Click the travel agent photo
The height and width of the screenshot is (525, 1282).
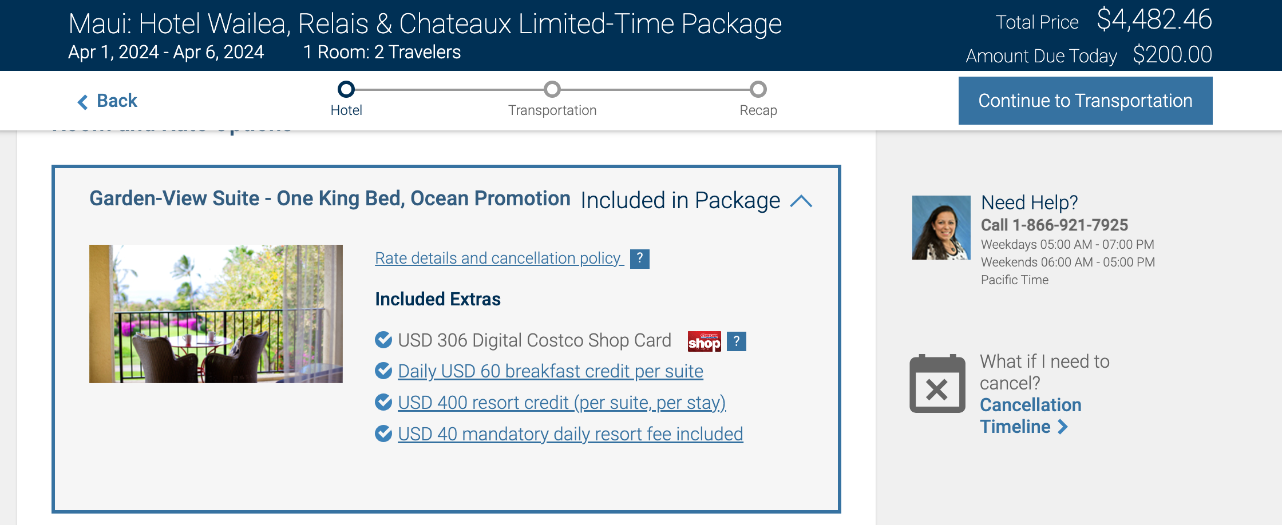coord(940,226)
